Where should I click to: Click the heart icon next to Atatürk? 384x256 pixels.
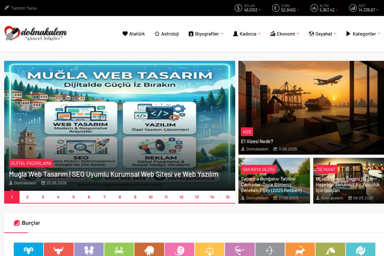pos(125,34)
